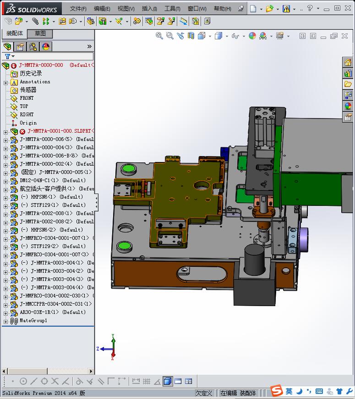The height and width of the screenshot is (399, 355).
Task: Click the Exploded View icon
Action: tap(160, 21)
